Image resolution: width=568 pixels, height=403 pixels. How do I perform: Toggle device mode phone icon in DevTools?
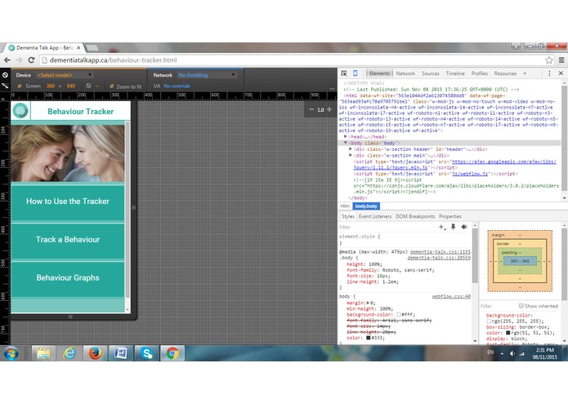click(x=356, y=73)
